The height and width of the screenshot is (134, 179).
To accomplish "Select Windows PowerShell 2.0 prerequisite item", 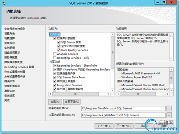I will [x=137, y=77].
